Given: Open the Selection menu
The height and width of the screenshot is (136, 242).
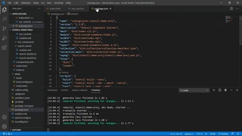Looking at the screenshot, I should pos(26,3).
